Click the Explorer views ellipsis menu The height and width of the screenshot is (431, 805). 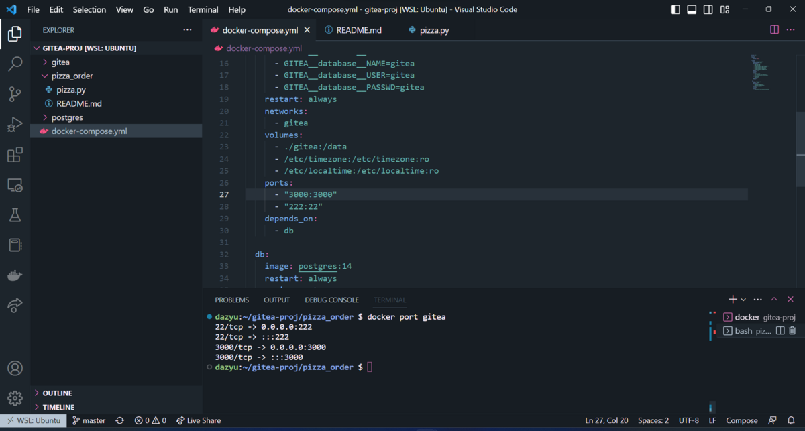coord(187,30)
